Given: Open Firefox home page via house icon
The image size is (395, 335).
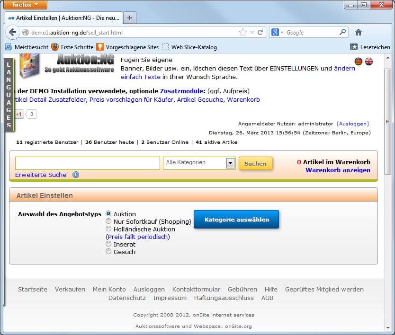Looking at the screenshot, I should point(358,32).
